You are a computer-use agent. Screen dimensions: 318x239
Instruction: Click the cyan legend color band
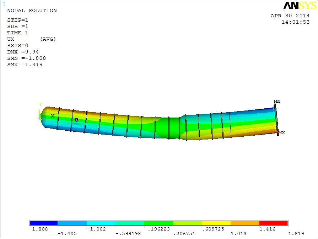click(101, 223)
